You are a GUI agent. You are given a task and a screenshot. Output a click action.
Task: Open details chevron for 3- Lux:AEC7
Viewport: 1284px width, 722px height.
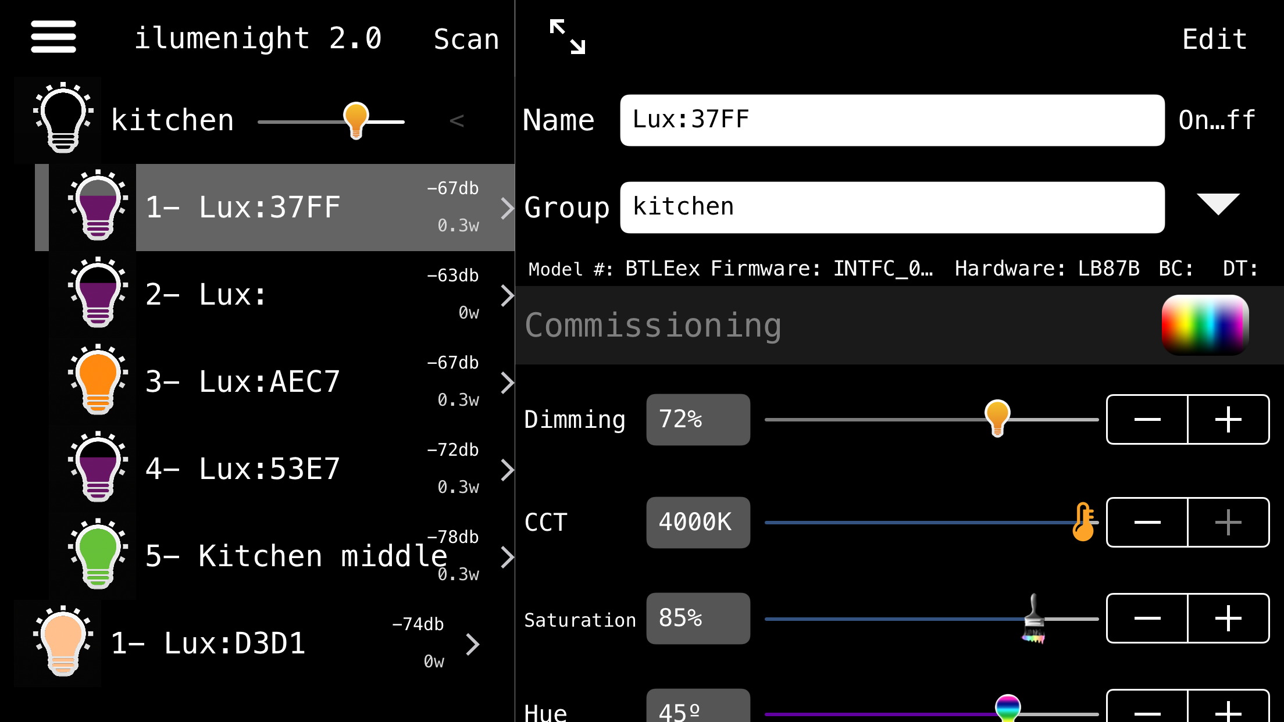click(x=507, y=383)
